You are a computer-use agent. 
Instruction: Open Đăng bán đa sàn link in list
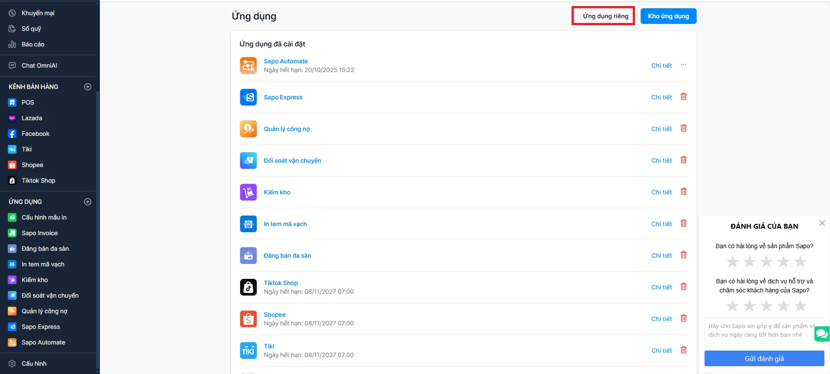(x=288, y=256)
